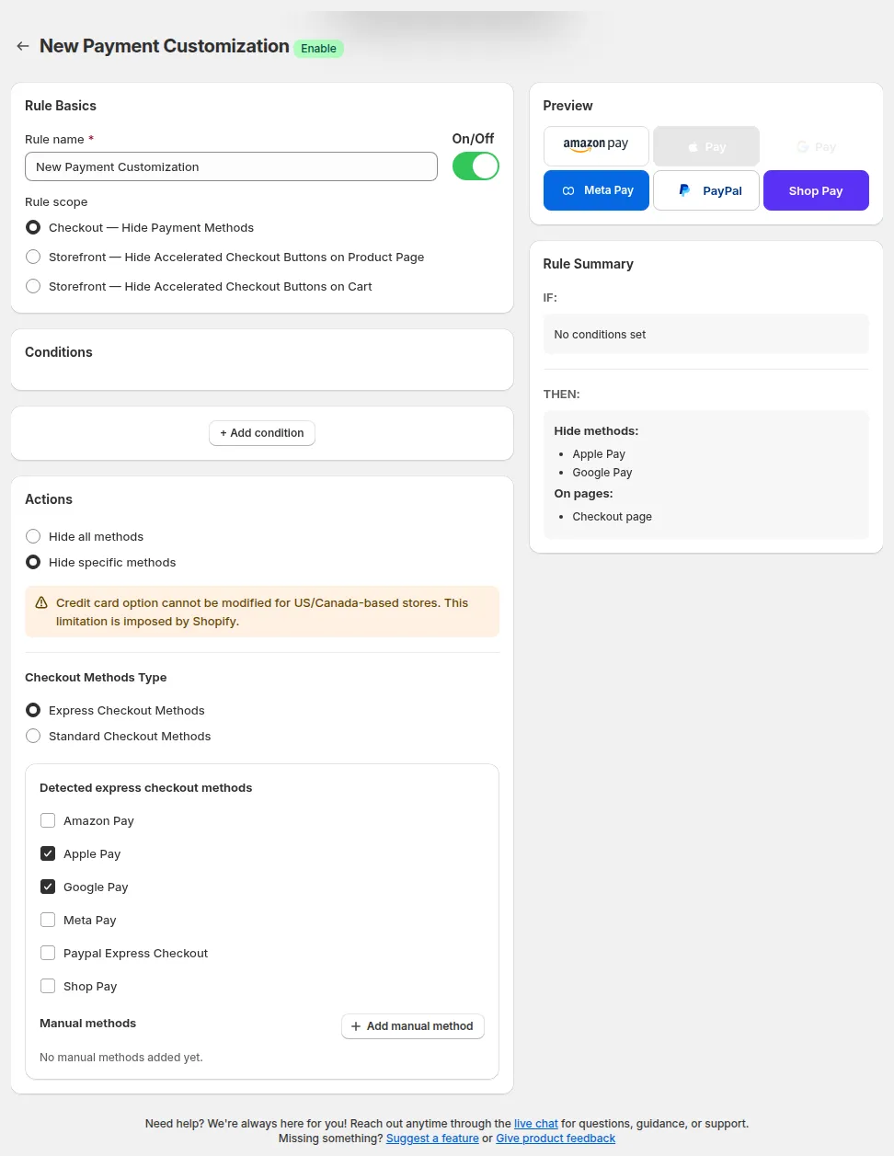Go back using the left arrow icon
Screen dimensions: 894x1156
pos(23,46)
